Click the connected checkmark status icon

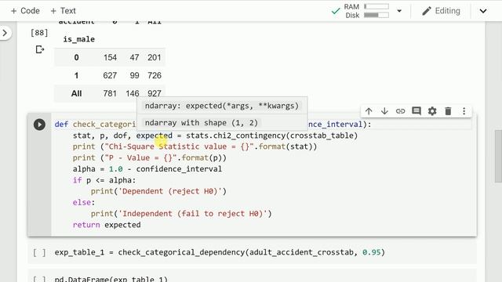click(x=336, y=11)
